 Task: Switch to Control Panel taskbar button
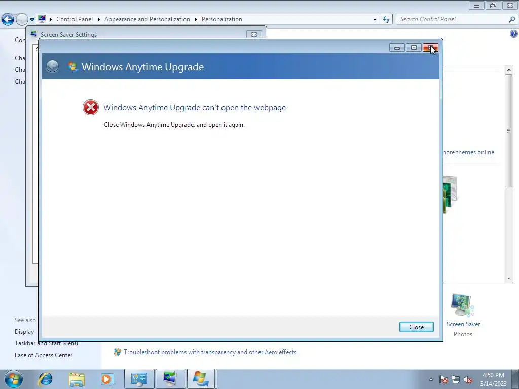click(x=139, y=379)
